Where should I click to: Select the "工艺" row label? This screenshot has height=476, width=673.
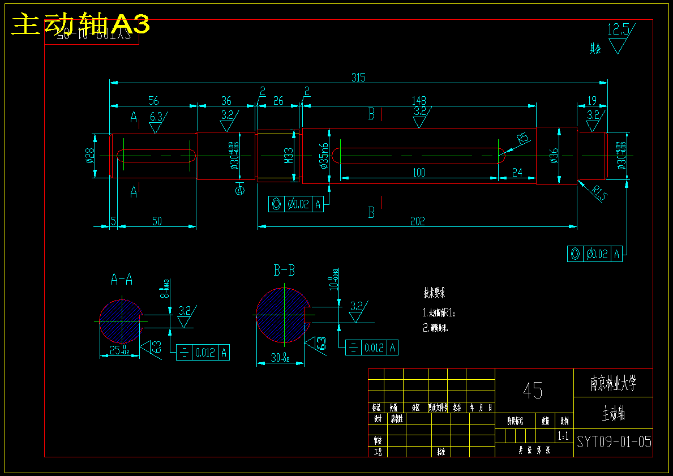click(378, 452)
